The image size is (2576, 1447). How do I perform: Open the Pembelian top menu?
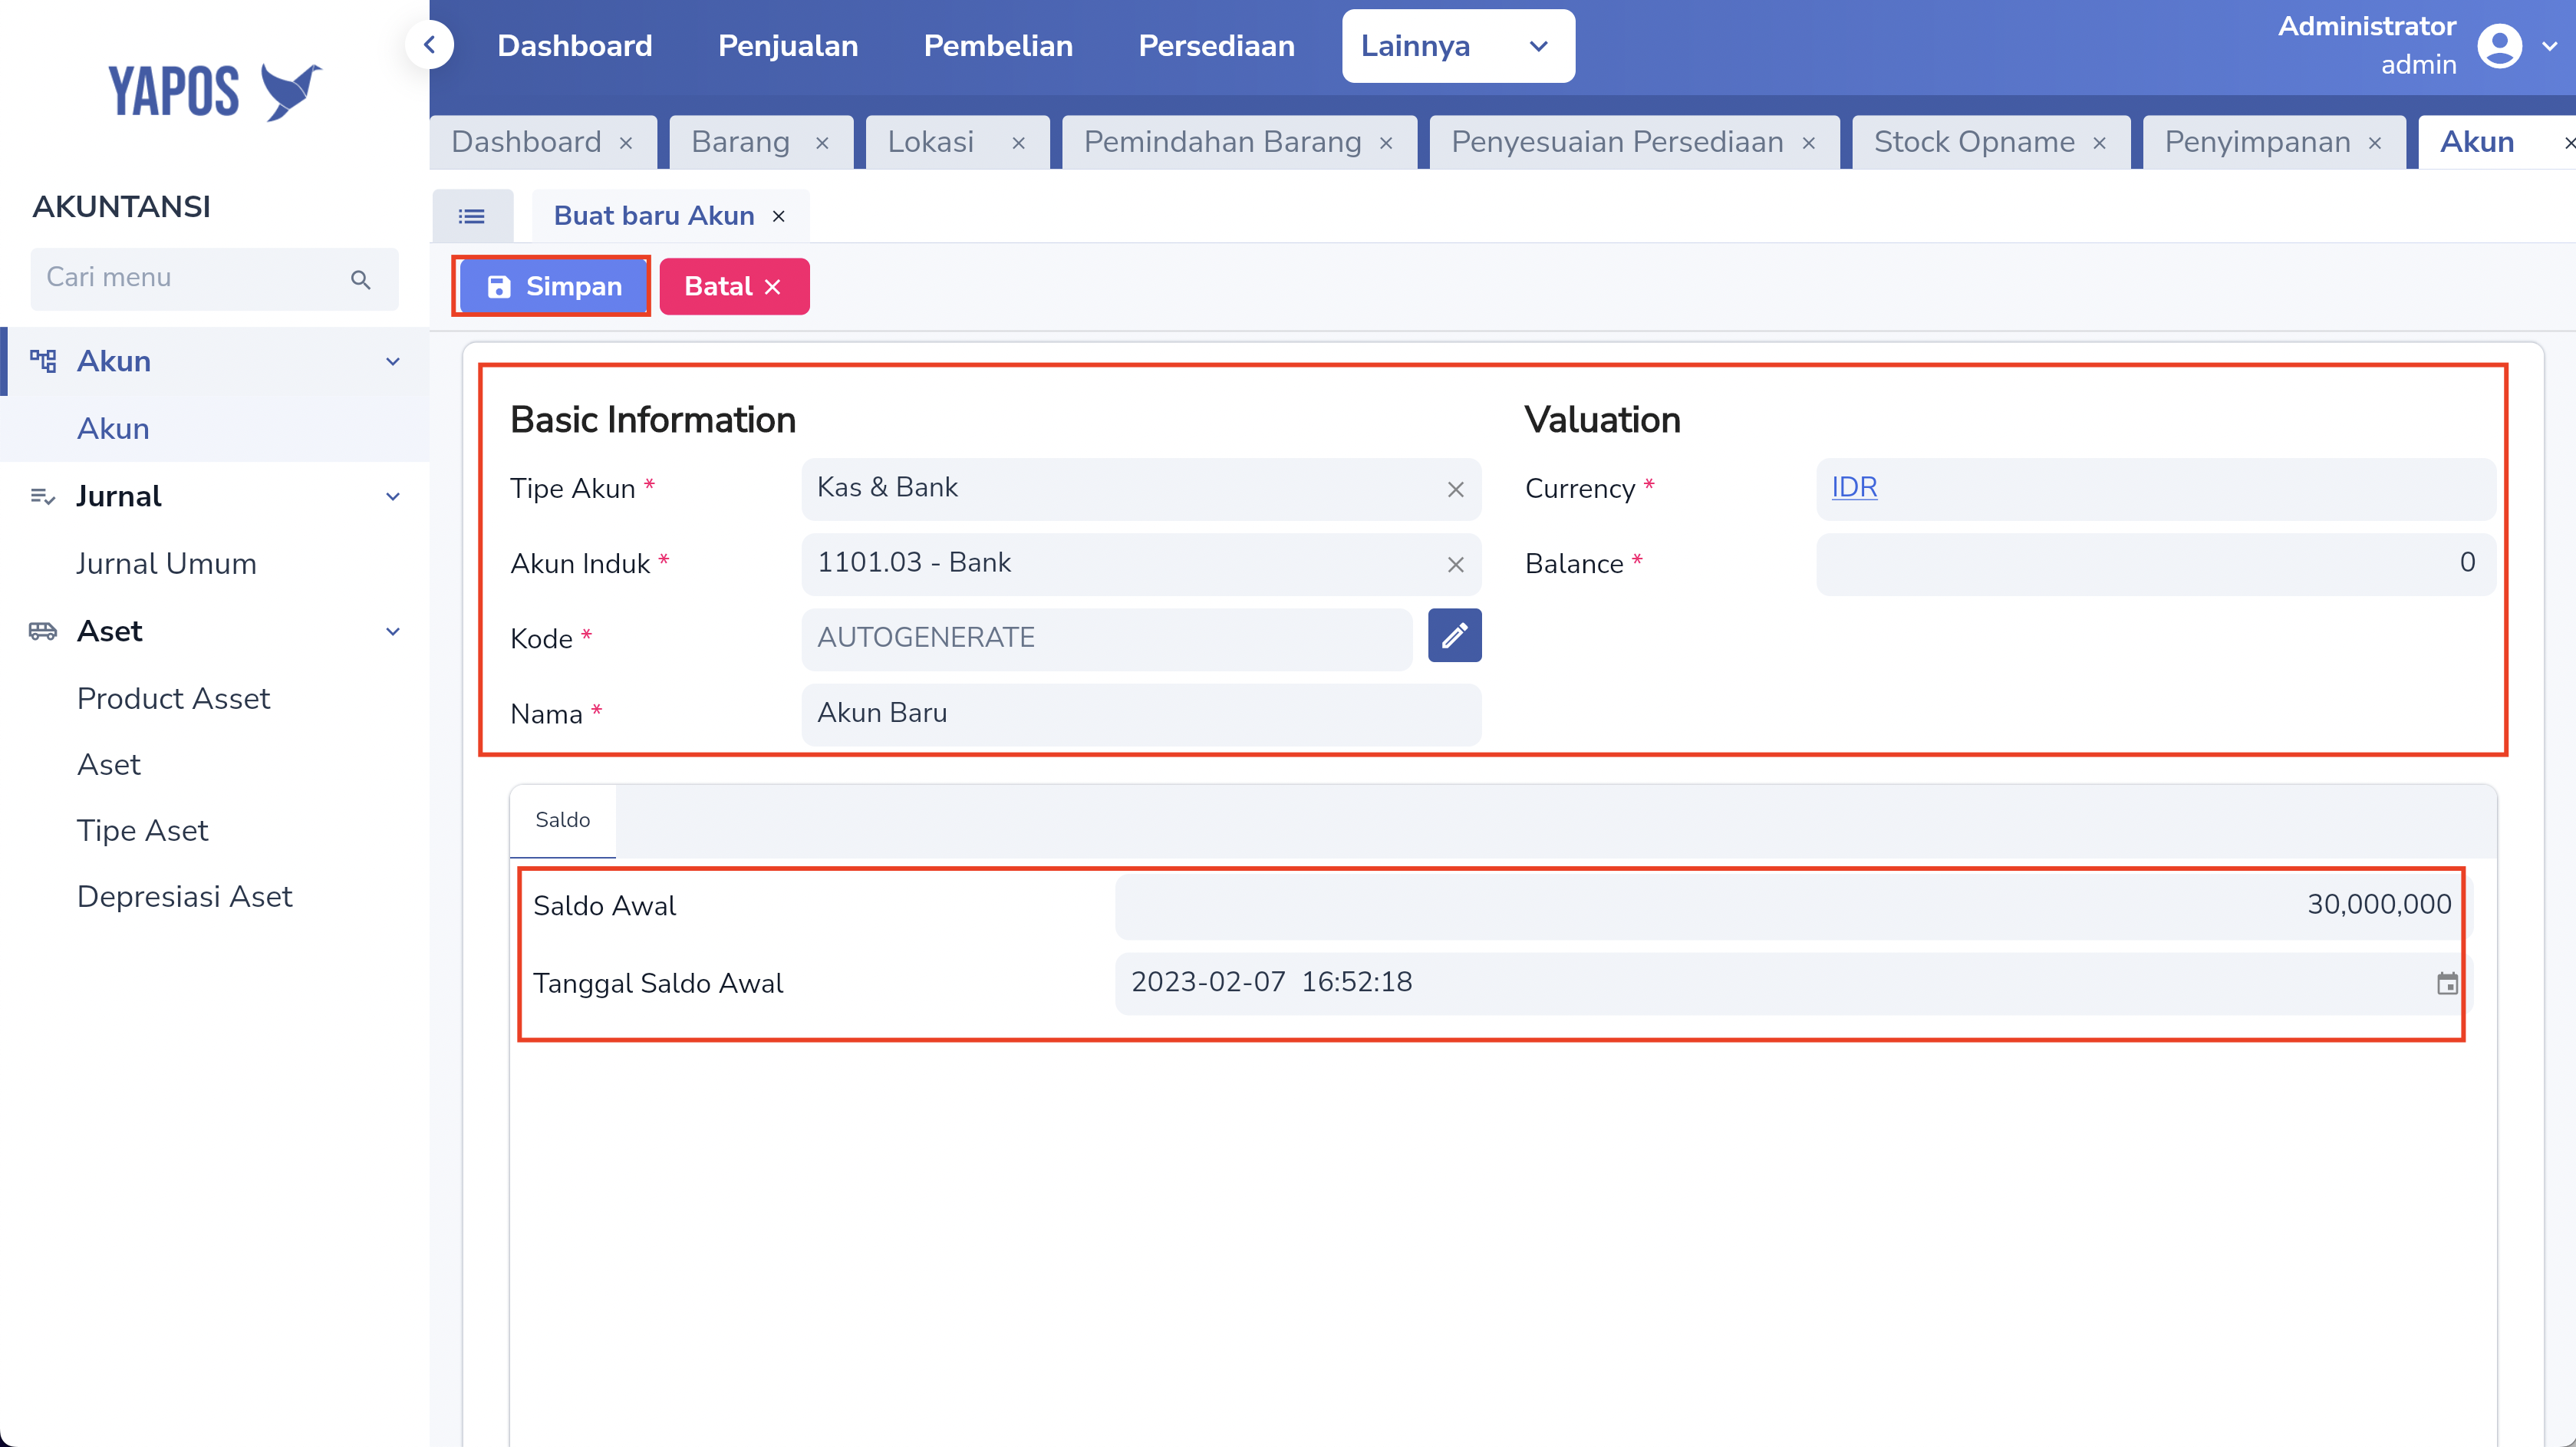click(x=998, y=46)
